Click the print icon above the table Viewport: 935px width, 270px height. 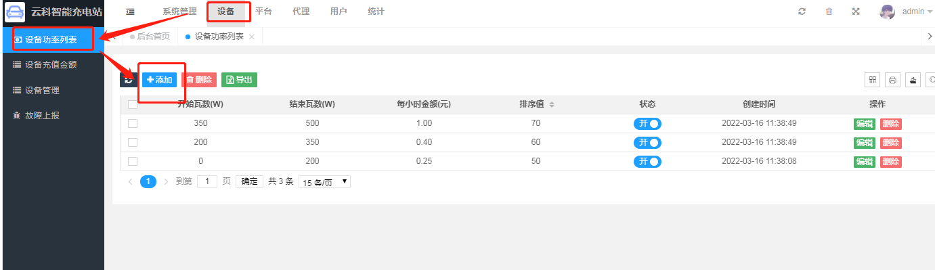(x=893, y=80)
